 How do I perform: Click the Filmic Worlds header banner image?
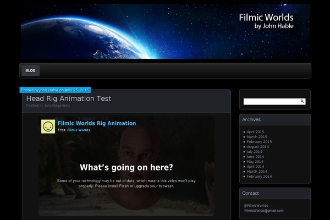click(x=165, y=31)
